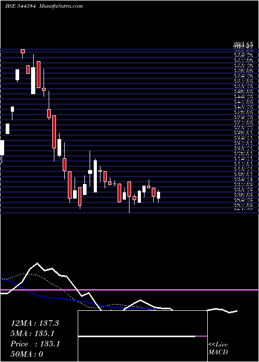The width and height of the screenshot is (259, 362).
Task: Click the Price : 135.1 value
Action: tap(35, 344)
